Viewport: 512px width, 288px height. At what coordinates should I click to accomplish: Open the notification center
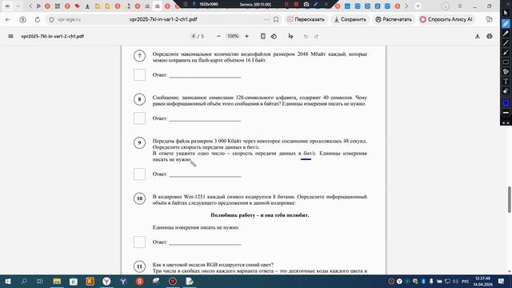[502, 281]
